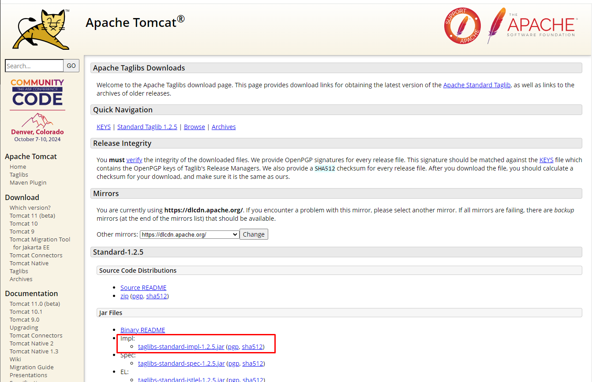Open the Standard Taglib 1.2.5 link
Screen dimensions: 592x382
[x=147, y=126]
